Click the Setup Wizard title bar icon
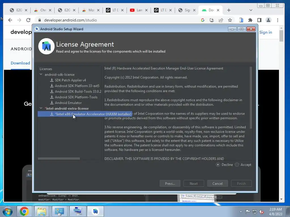290x217 pixels. coord(37,29)
